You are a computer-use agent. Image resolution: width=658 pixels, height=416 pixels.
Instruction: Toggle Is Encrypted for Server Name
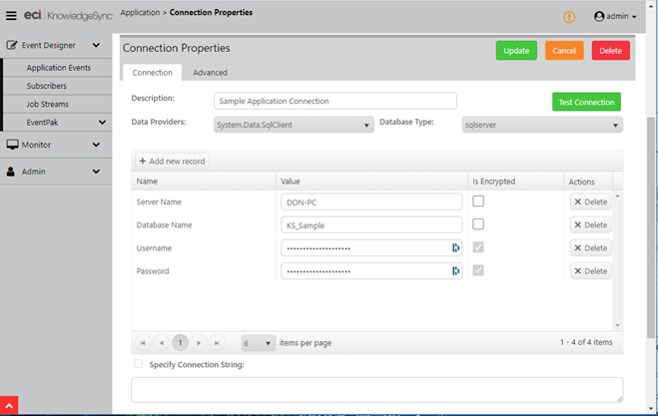(478, 202)
